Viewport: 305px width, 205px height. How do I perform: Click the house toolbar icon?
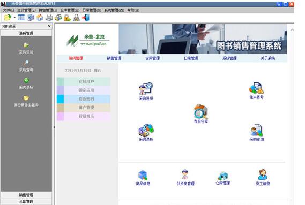coord(40,18)
